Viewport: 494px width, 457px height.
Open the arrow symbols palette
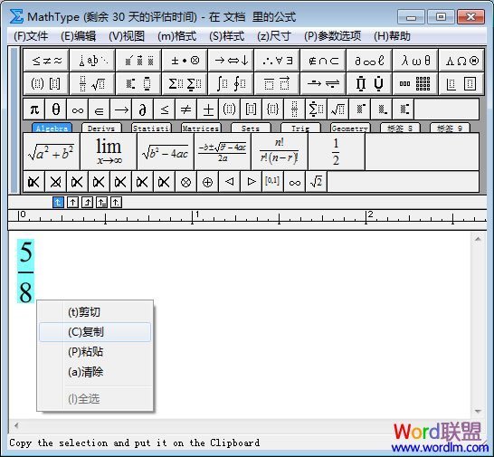tap(231, 61)
